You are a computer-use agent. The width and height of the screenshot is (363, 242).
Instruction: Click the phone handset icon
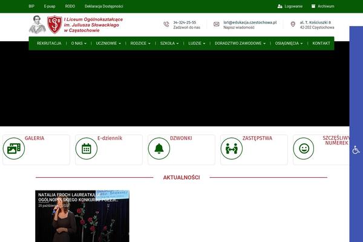[x=166, y=24]
